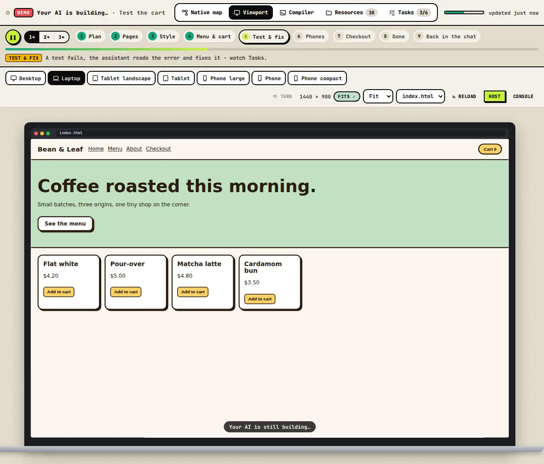Add Matcha latte to cart

click(193, 292)
